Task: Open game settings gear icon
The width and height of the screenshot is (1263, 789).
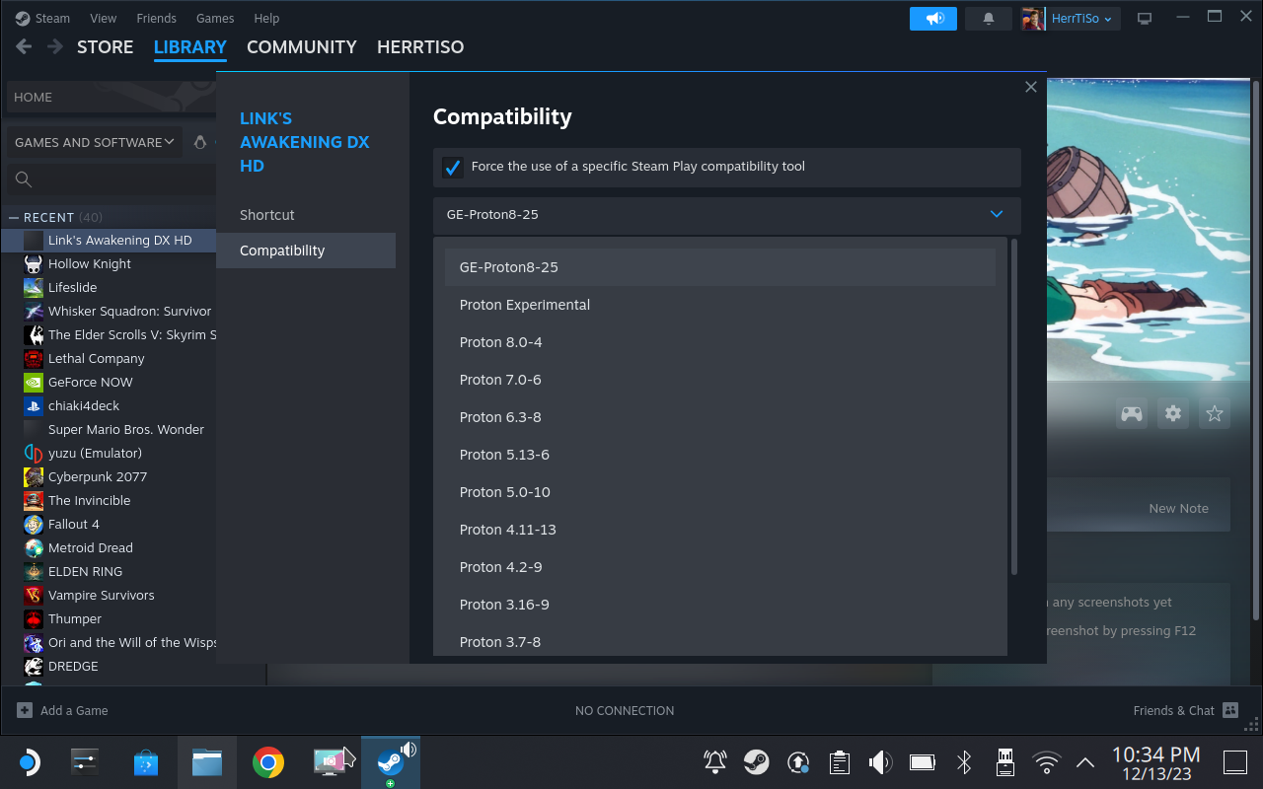Action: pyautogui.click(x=1173, y=414)
